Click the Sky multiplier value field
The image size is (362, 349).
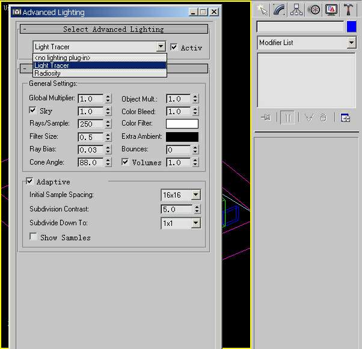(x=90, y=111)
